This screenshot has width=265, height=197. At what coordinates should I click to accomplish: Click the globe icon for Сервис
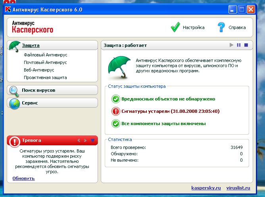pos(14,104)
